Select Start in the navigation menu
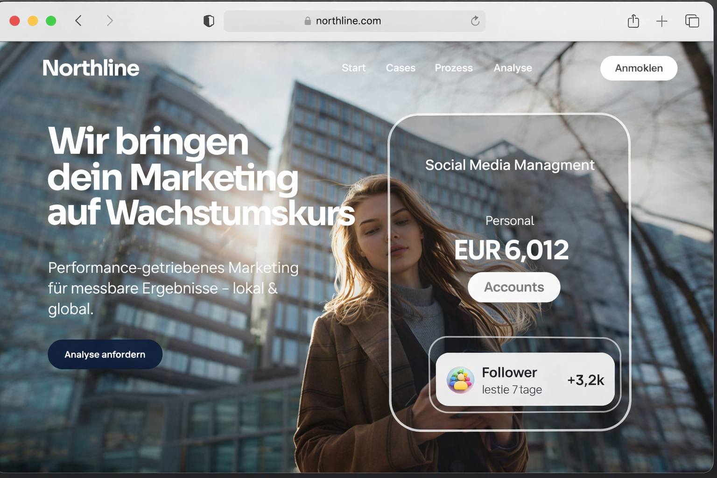Viewport: 717px width, 478px height. pyautogui.click(x=354, y=68)
